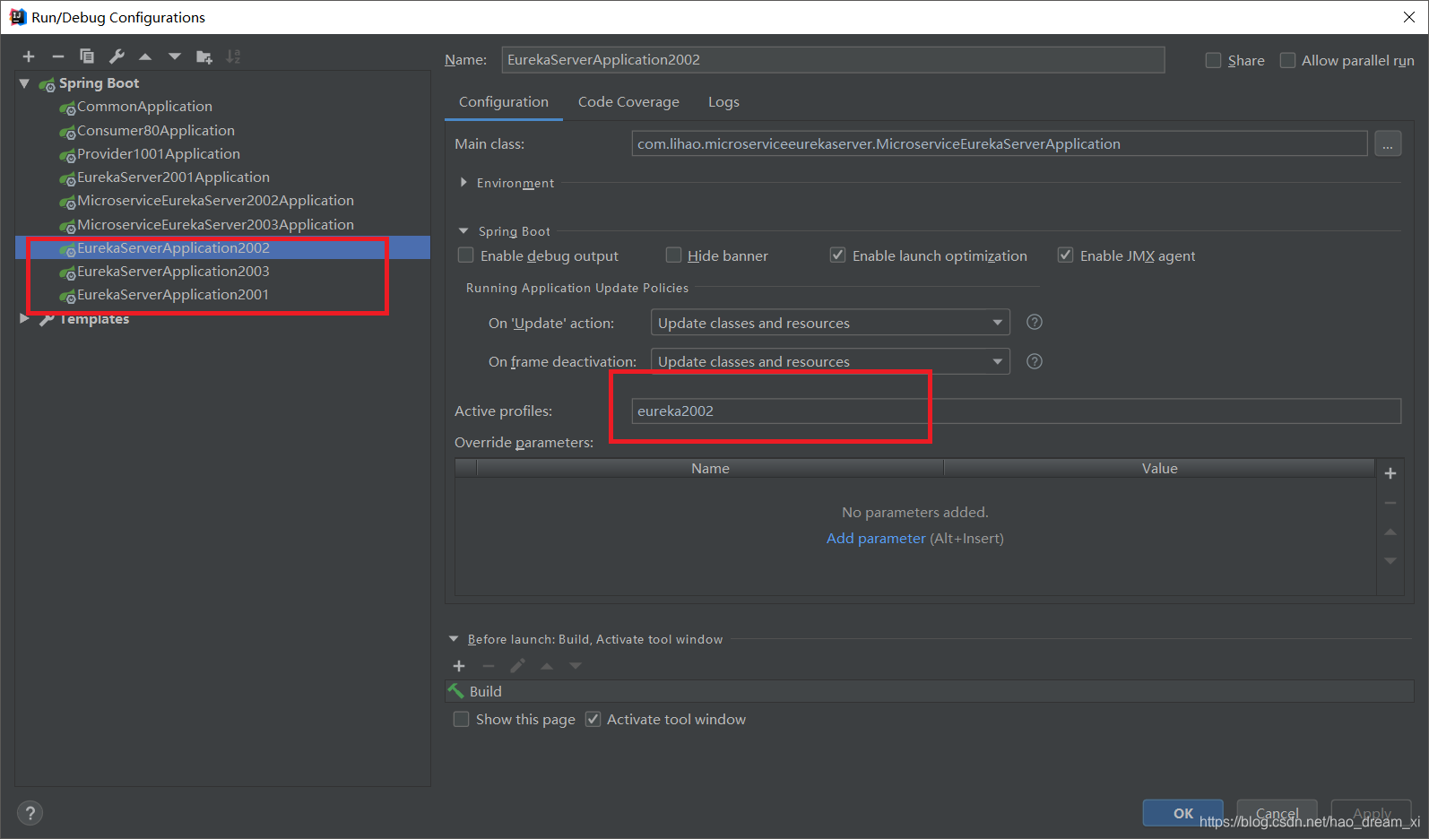Move configuration up with the up arrow

coord(145,56)
